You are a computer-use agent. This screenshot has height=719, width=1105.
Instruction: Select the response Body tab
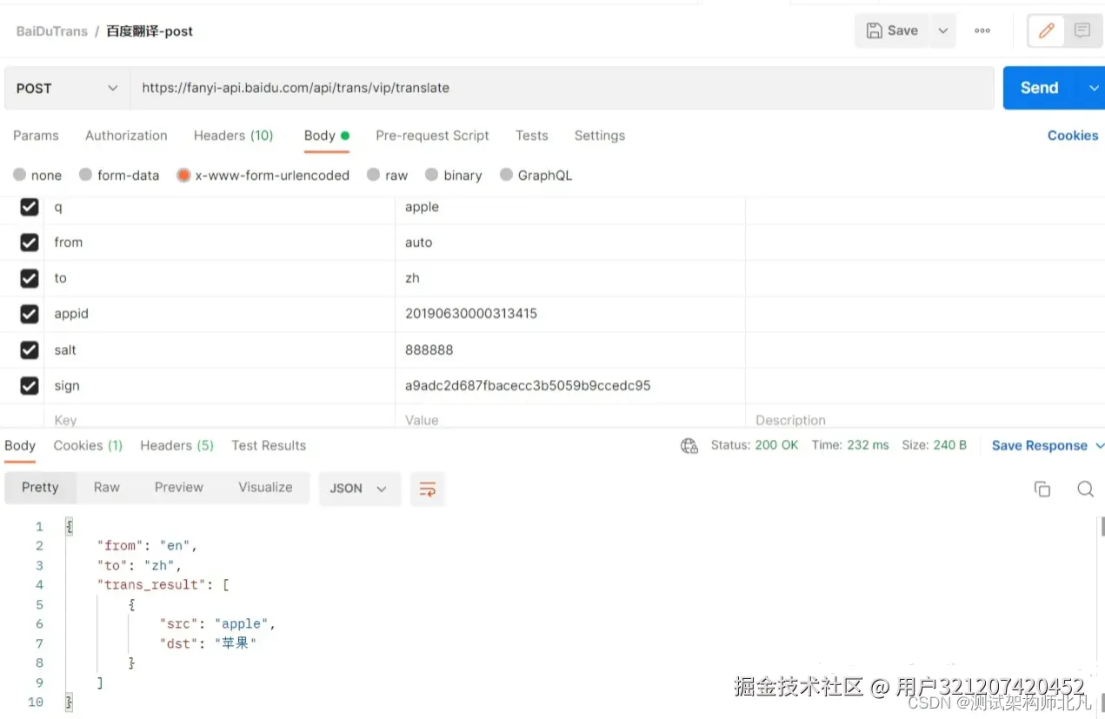(20, 446)
